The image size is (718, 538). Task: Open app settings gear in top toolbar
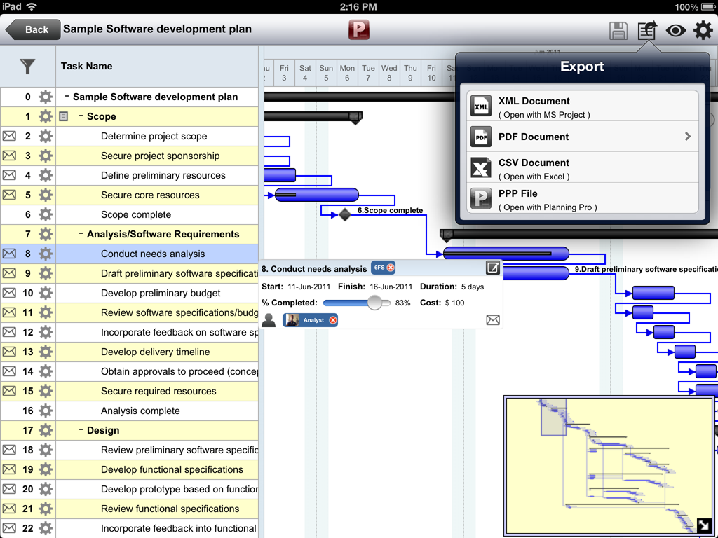click(x=703, y=31)
